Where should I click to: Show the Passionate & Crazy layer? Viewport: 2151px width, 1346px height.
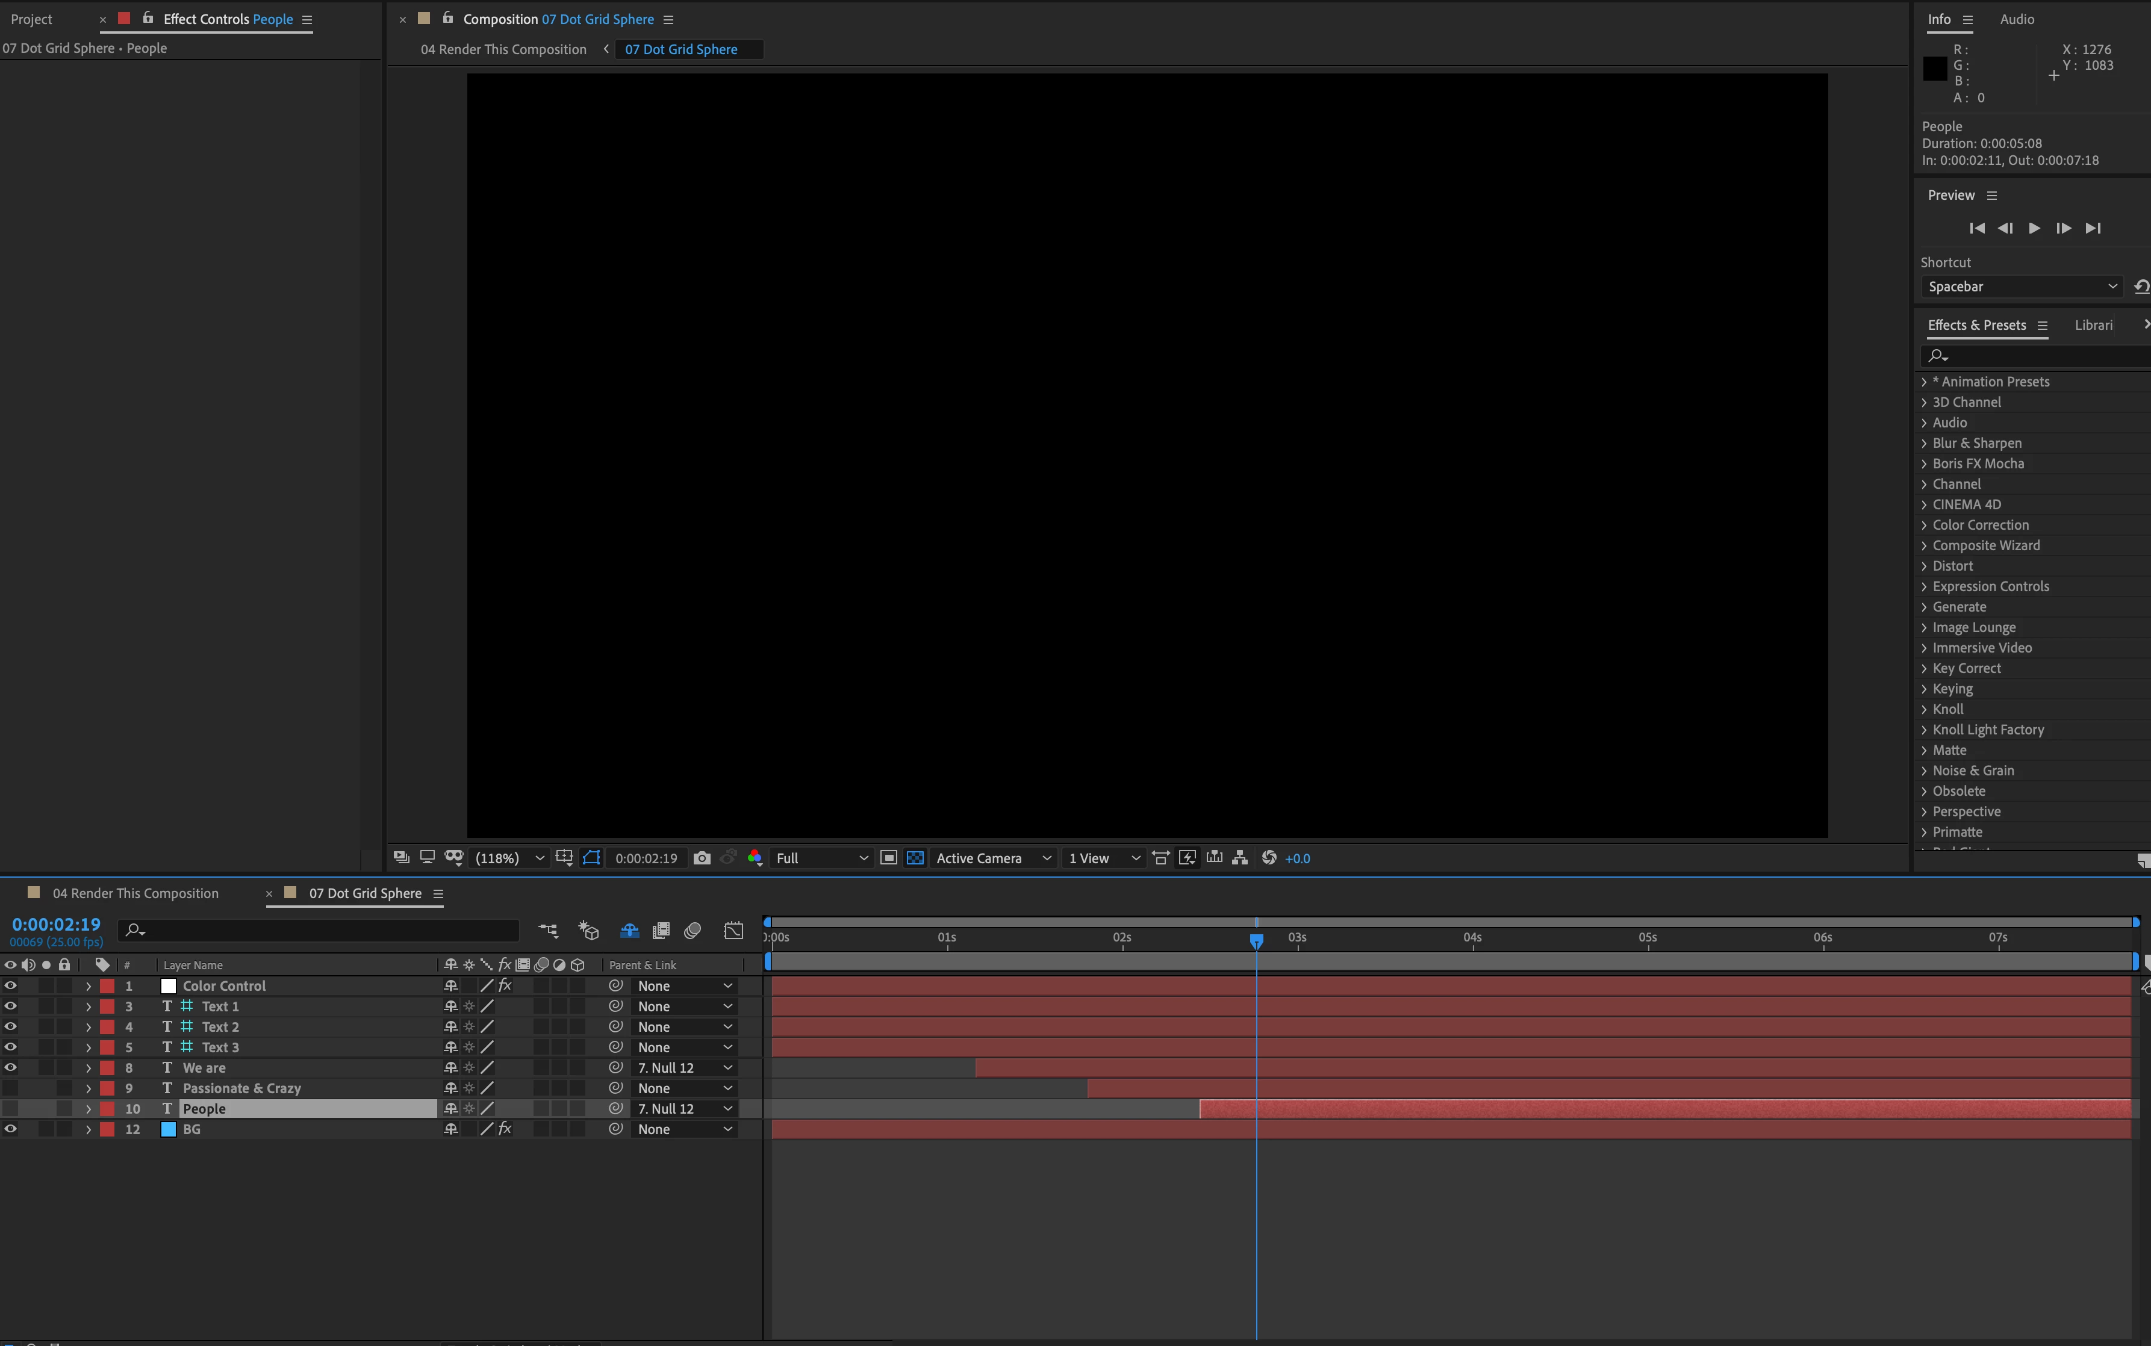pos(11,1088)
